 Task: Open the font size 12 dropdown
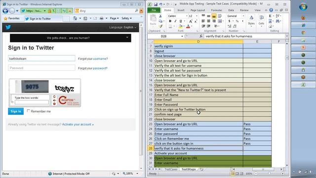(x=197, y=16)
